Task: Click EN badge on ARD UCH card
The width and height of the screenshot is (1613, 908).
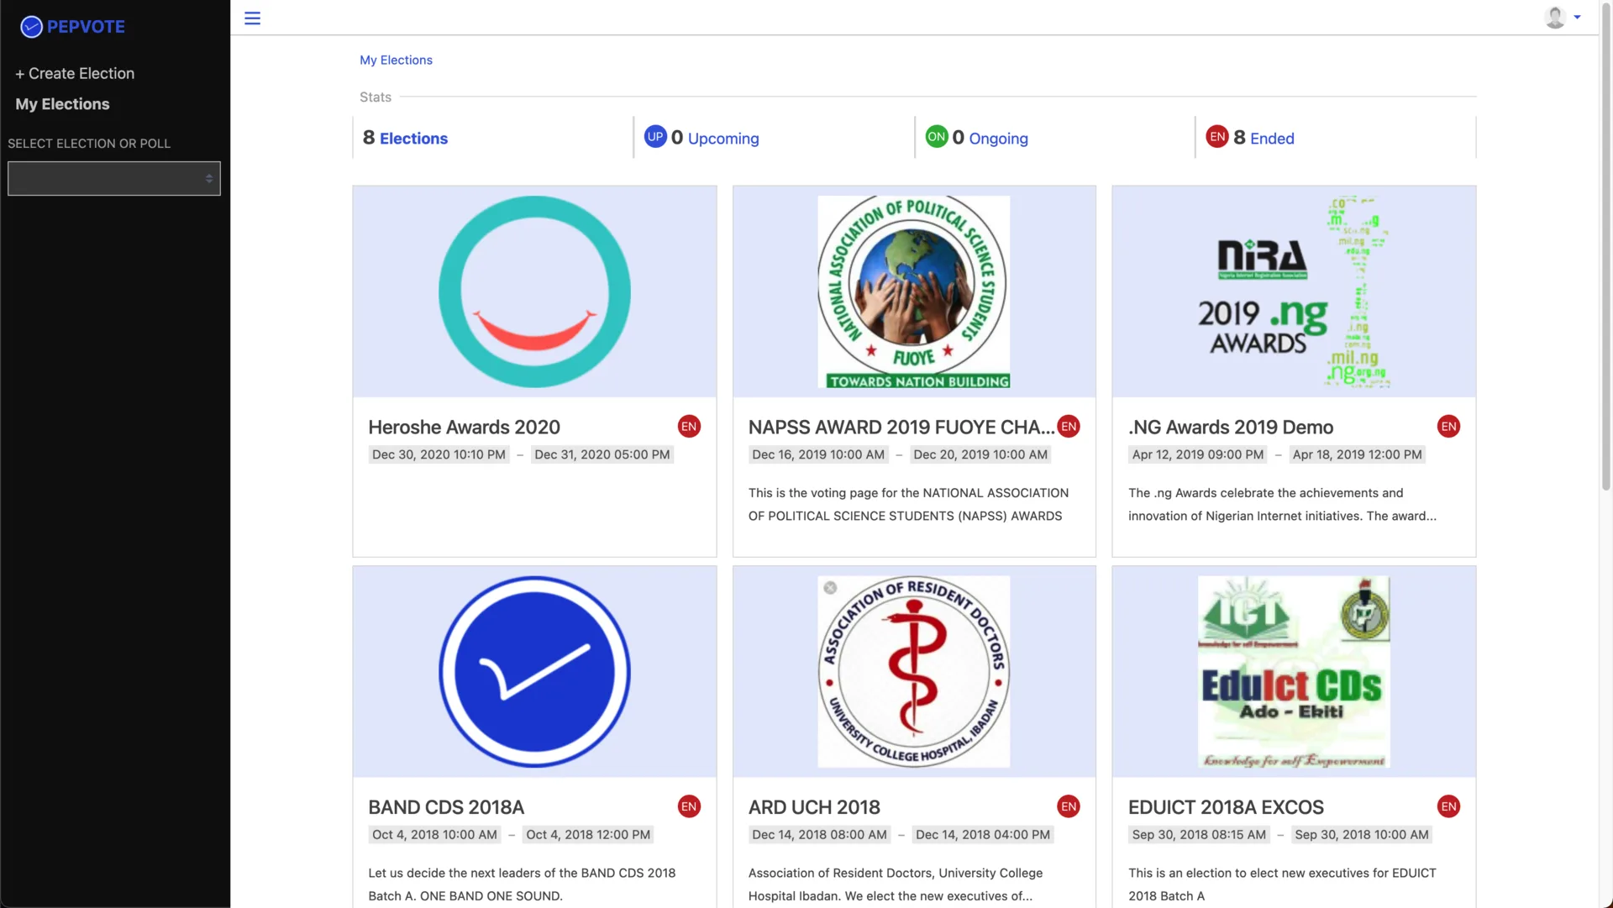Action: point(1069,806)
